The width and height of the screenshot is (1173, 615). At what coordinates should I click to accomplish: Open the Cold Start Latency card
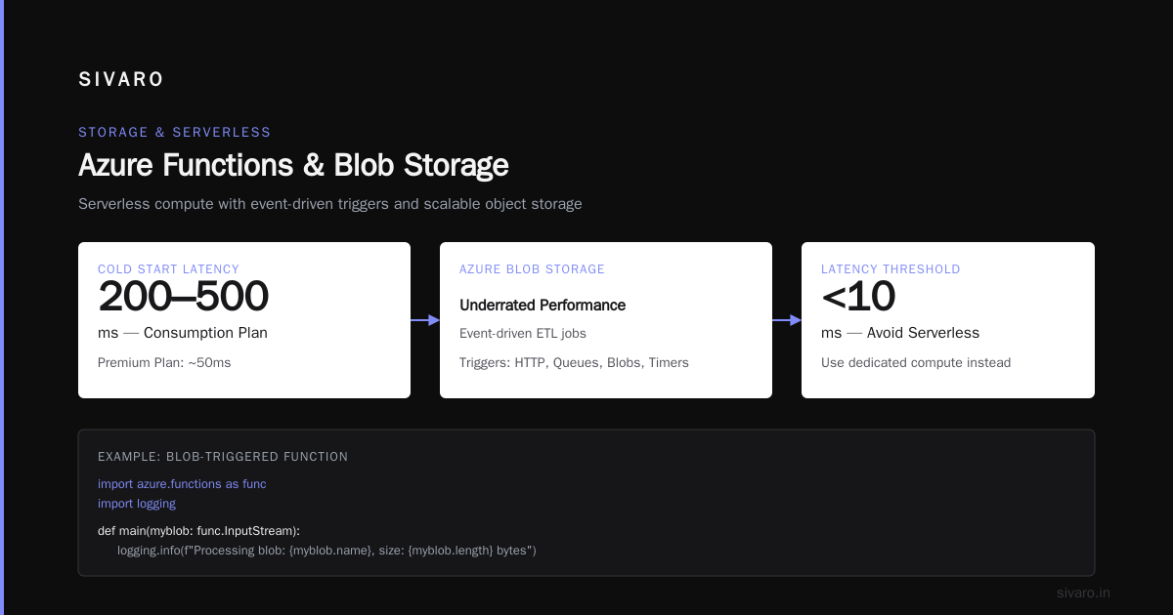(x=244, y=320)
